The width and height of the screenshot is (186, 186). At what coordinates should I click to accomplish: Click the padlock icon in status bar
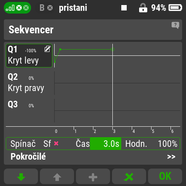click(143, 8)
